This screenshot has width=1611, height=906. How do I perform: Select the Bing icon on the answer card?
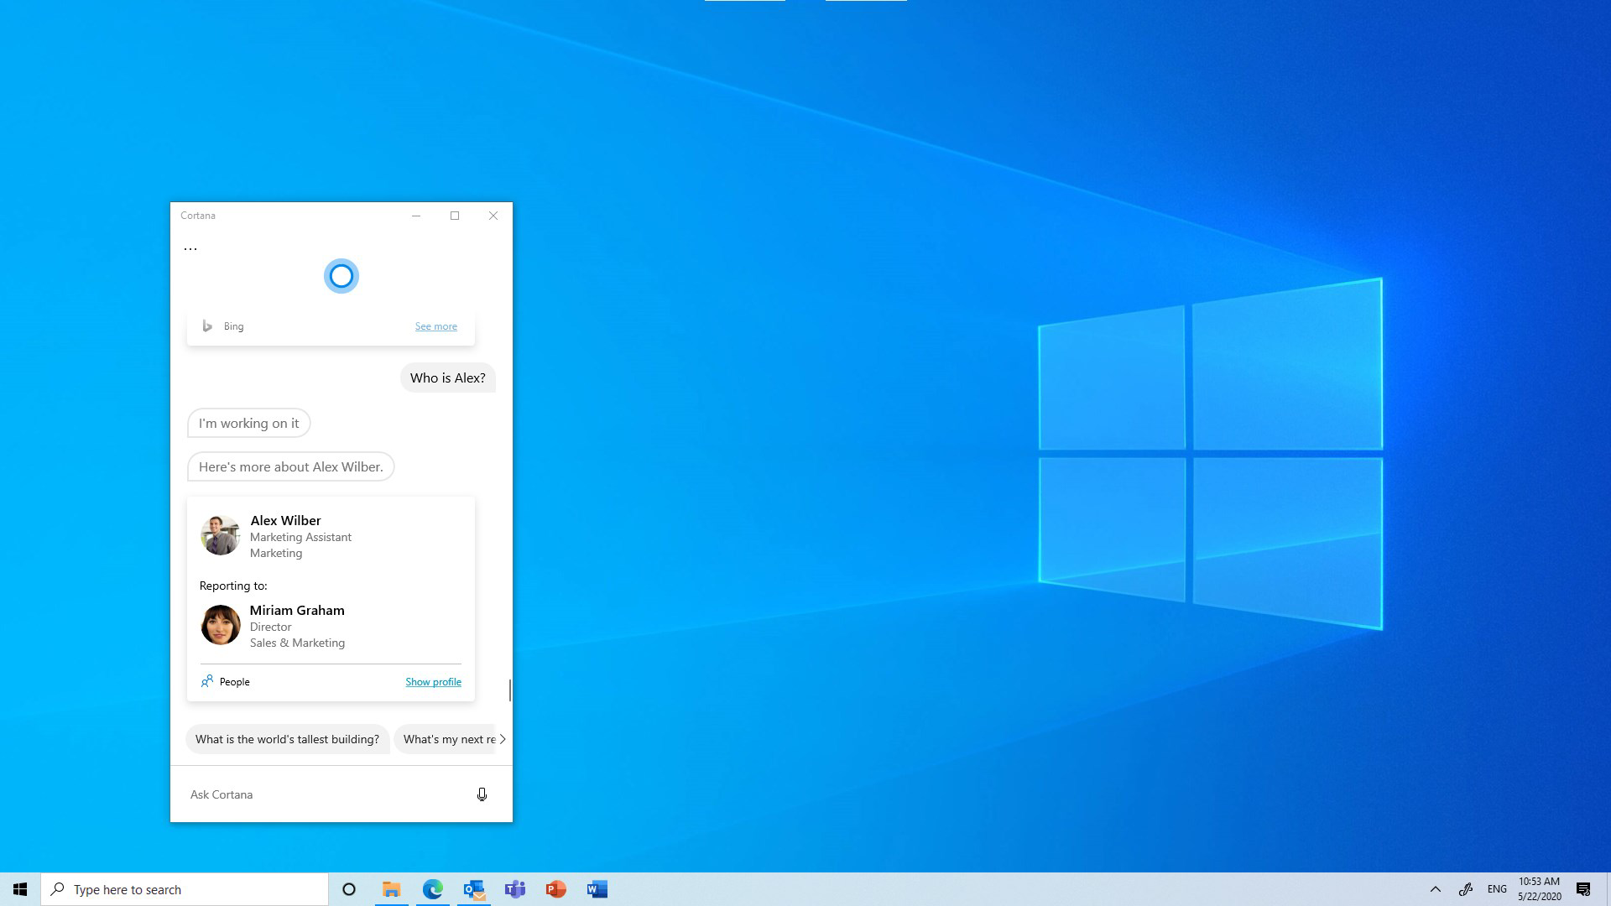207,325
